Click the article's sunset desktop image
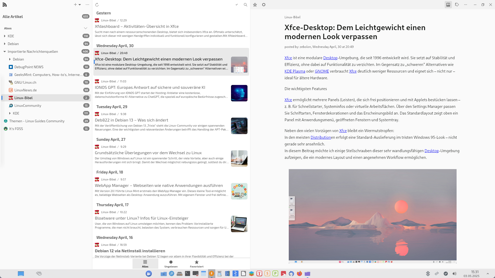495x278 pixels. (373, 216)
